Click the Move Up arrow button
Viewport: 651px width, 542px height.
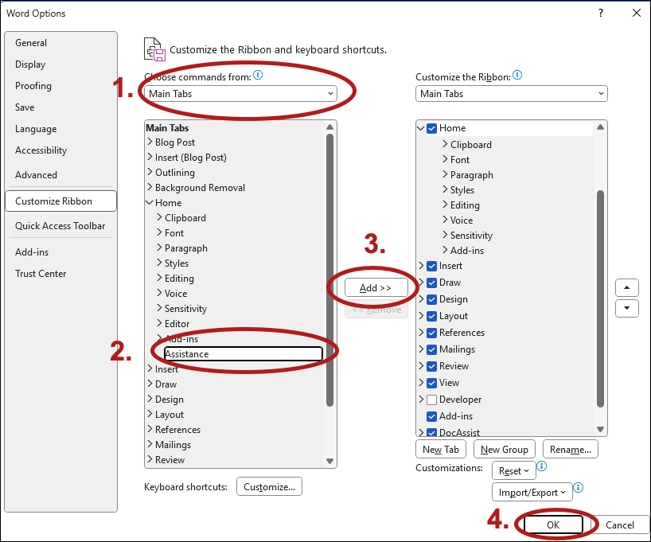627,287
